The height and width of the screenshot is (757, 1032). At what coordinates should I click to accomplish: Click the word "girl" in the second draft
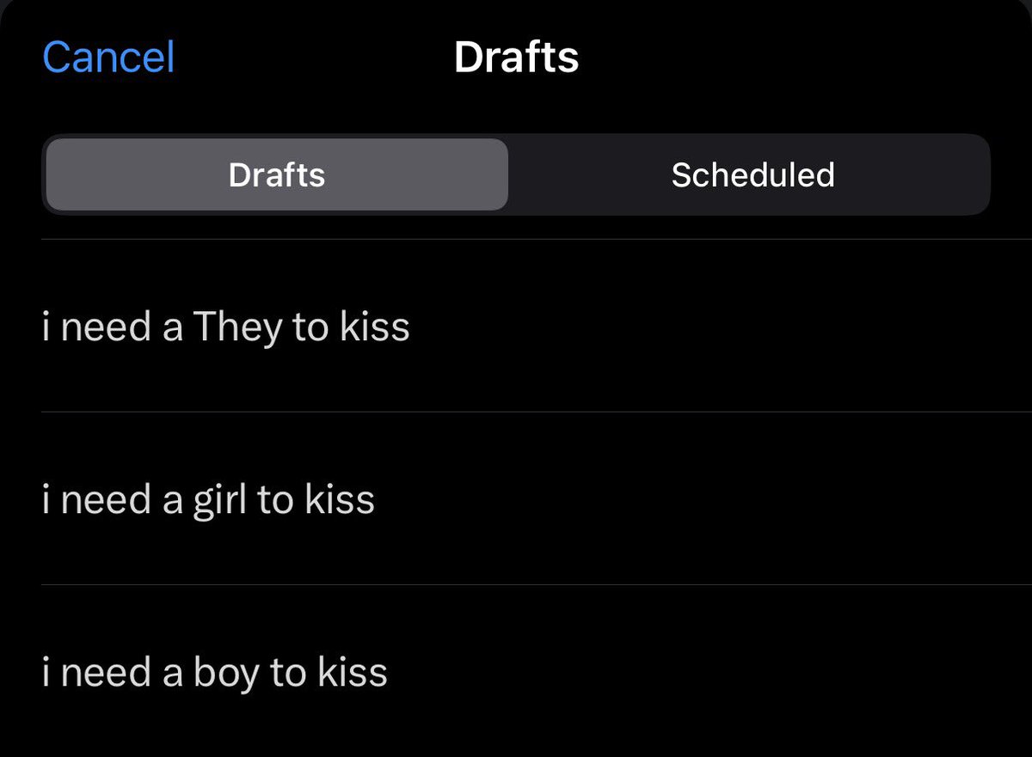220,501
